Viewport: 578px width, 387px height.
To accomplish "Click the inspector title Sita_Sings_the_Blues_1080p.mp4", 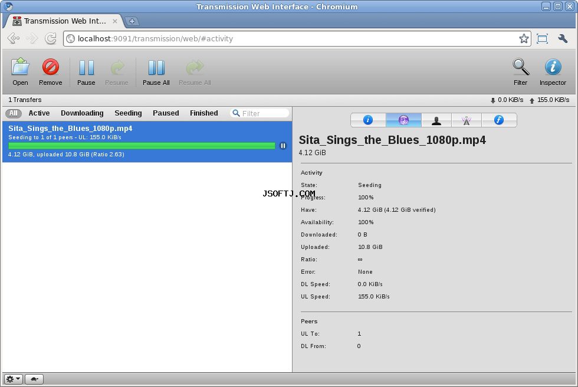I will tap(392, 140).
